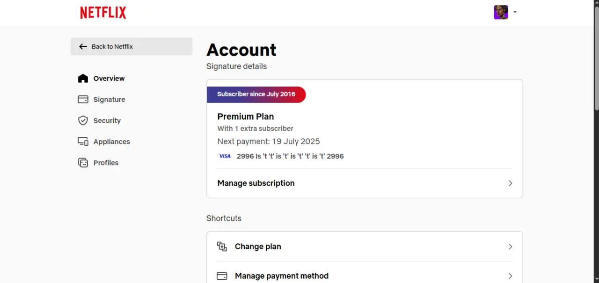Expand the Manage subscription chevron
This screenshot has height=283, width=599.
(511, 183)
